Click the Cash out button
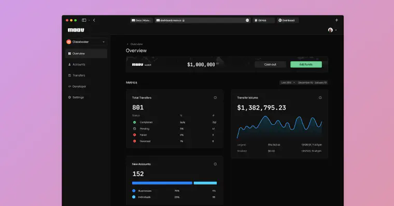Image resolution: width=394 pixels, height=206 pixels. pos(270,65)
